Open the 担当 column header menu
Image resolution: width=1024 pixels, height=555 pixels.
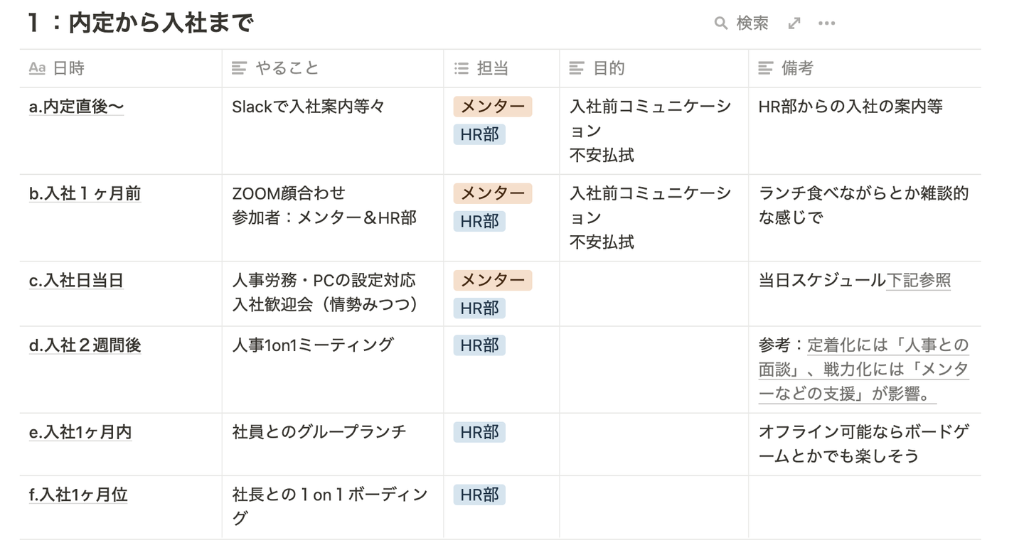click(492, 68)
